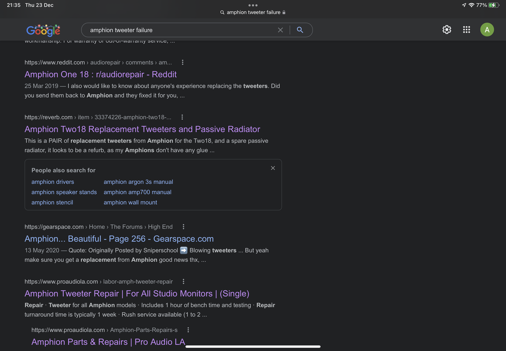This screenshot has height=351, width=506.
Task: Click the '13 May 2020' snippet text
Action: (42, 250)
